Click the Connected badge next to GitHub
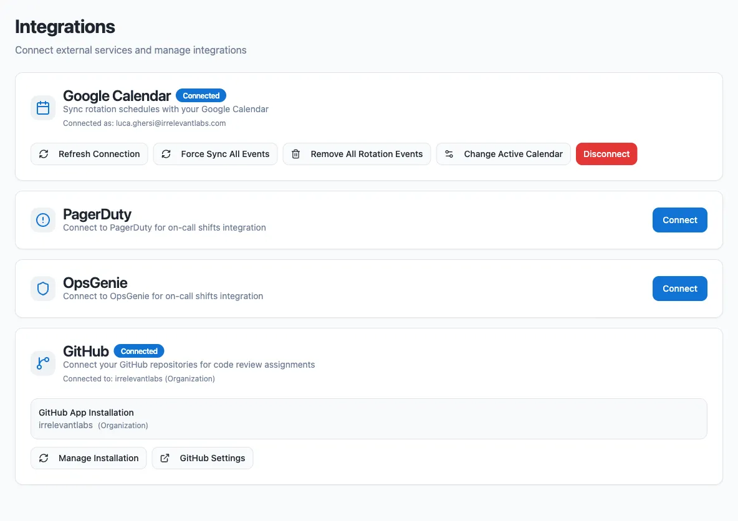Image resolution: width=738 pixels, height=521 pixels. 139,351
